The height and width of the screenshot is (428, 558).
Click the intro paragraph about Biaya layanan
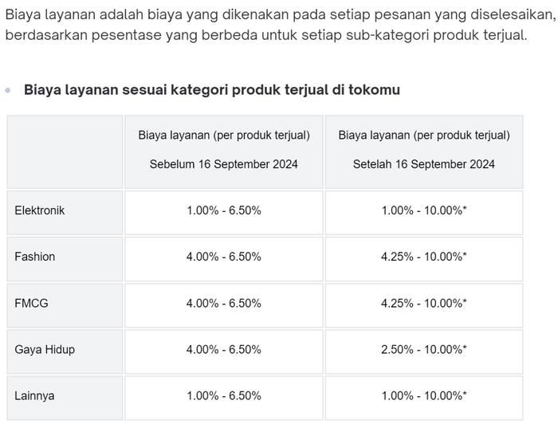tap(271, 25)
